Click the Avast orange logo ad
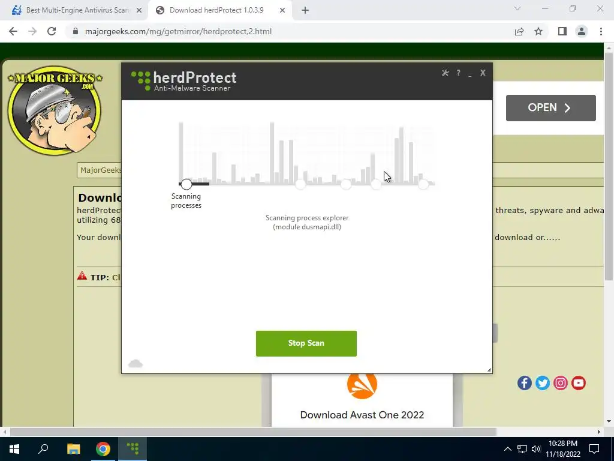This screenshot has height=461, width=614. click(x=362, y=385)
